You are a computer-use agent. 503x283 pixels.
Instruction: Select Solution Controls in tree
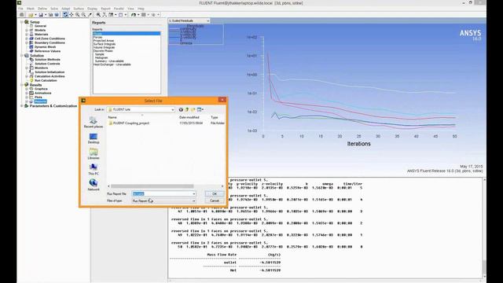point(47,64)
